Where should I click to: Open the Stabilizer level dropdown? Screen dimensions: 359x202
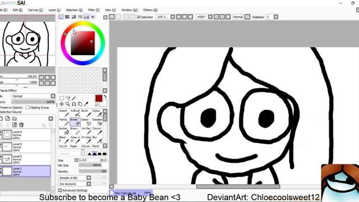click(276, 17)
